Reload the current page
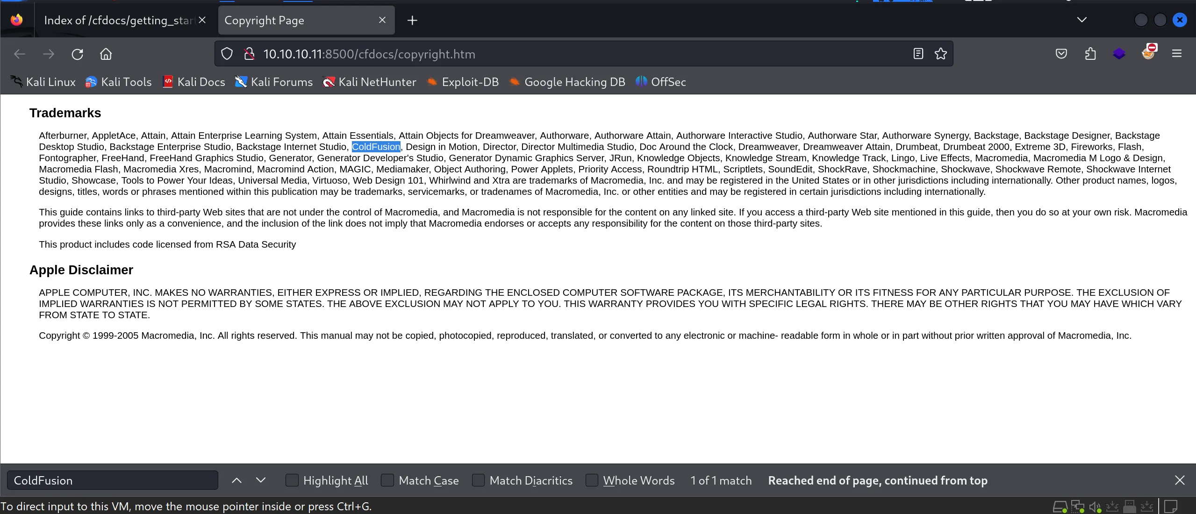This screenshot has height=514, width=1196. [x=78, y=54]
